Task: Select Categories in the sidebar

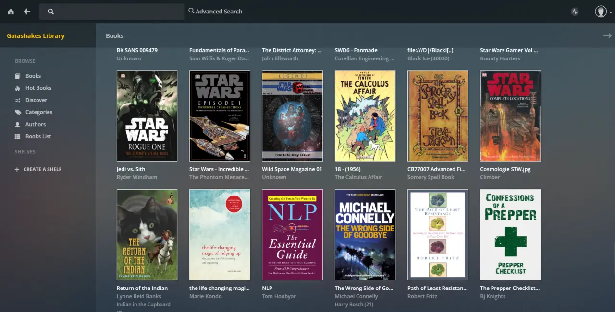Action: click(39, 112)
